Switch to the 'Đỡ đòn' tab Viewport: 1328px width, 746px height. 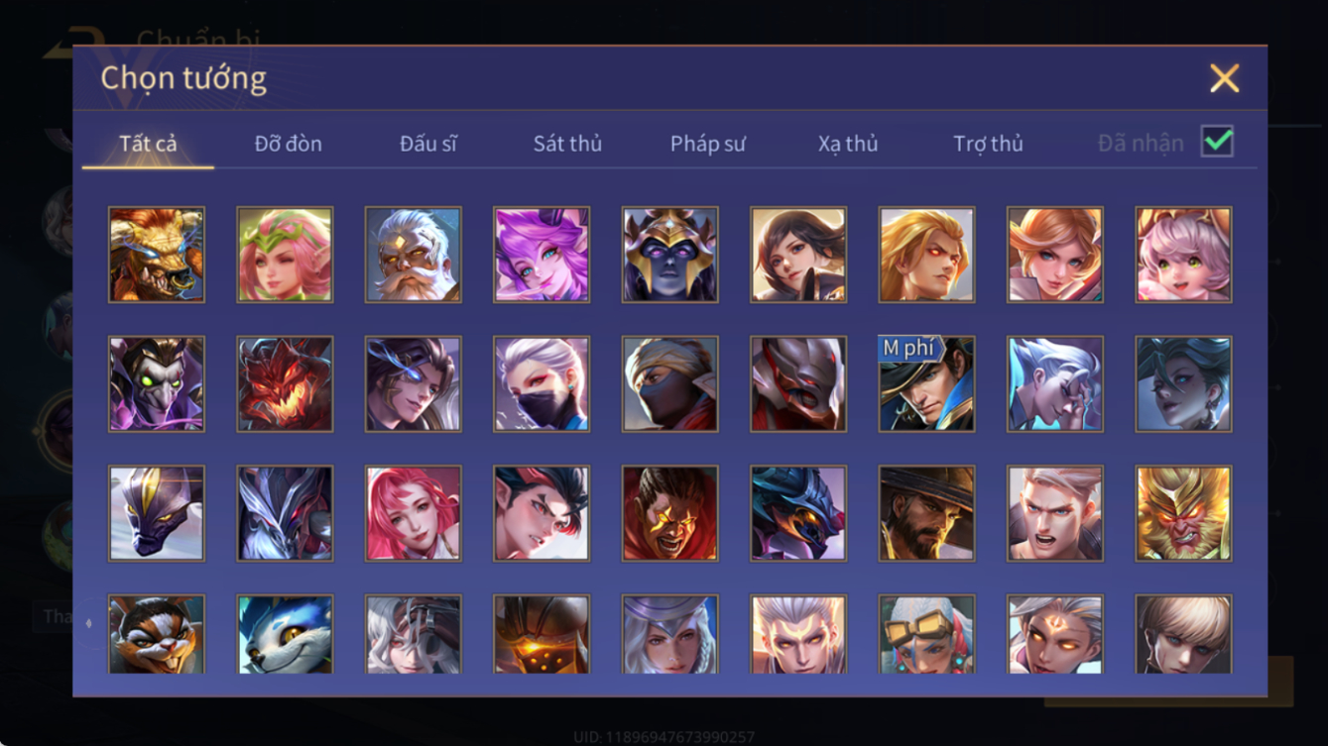[x=288, y=144]
